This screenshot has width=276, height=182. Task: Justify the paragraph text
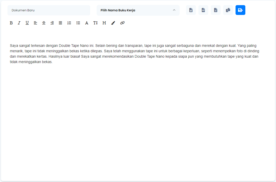point(60,23)
